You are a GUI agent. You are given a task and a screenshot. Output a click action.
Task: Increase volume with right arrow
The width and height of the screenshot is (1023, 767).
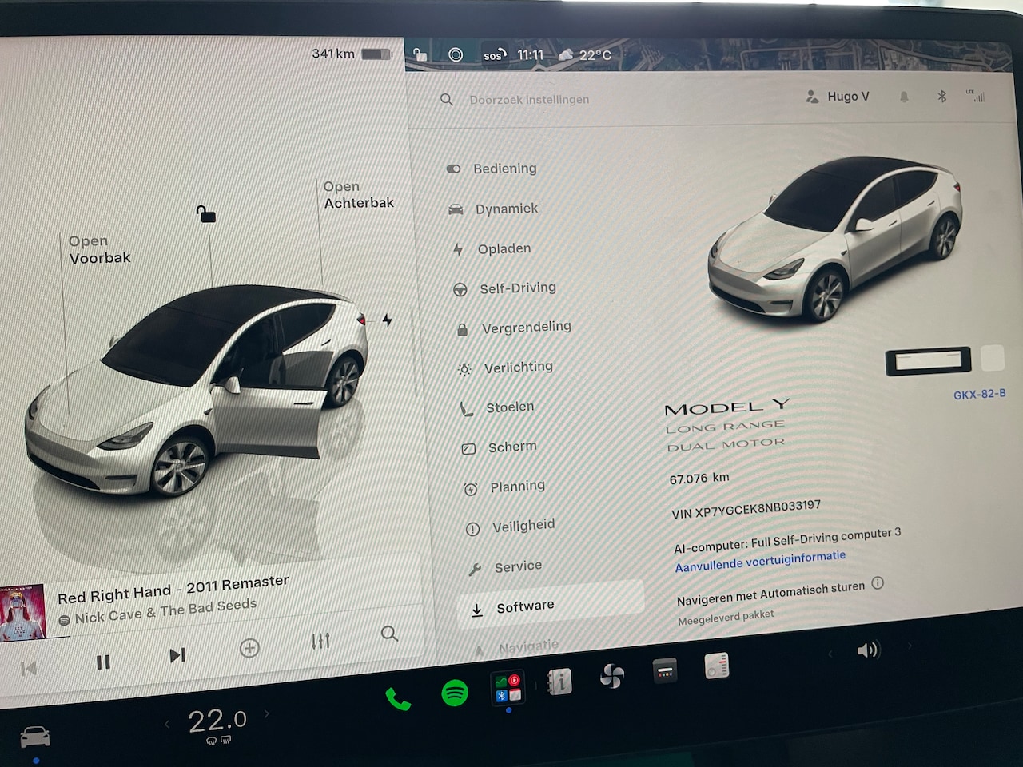coord(910,645)
